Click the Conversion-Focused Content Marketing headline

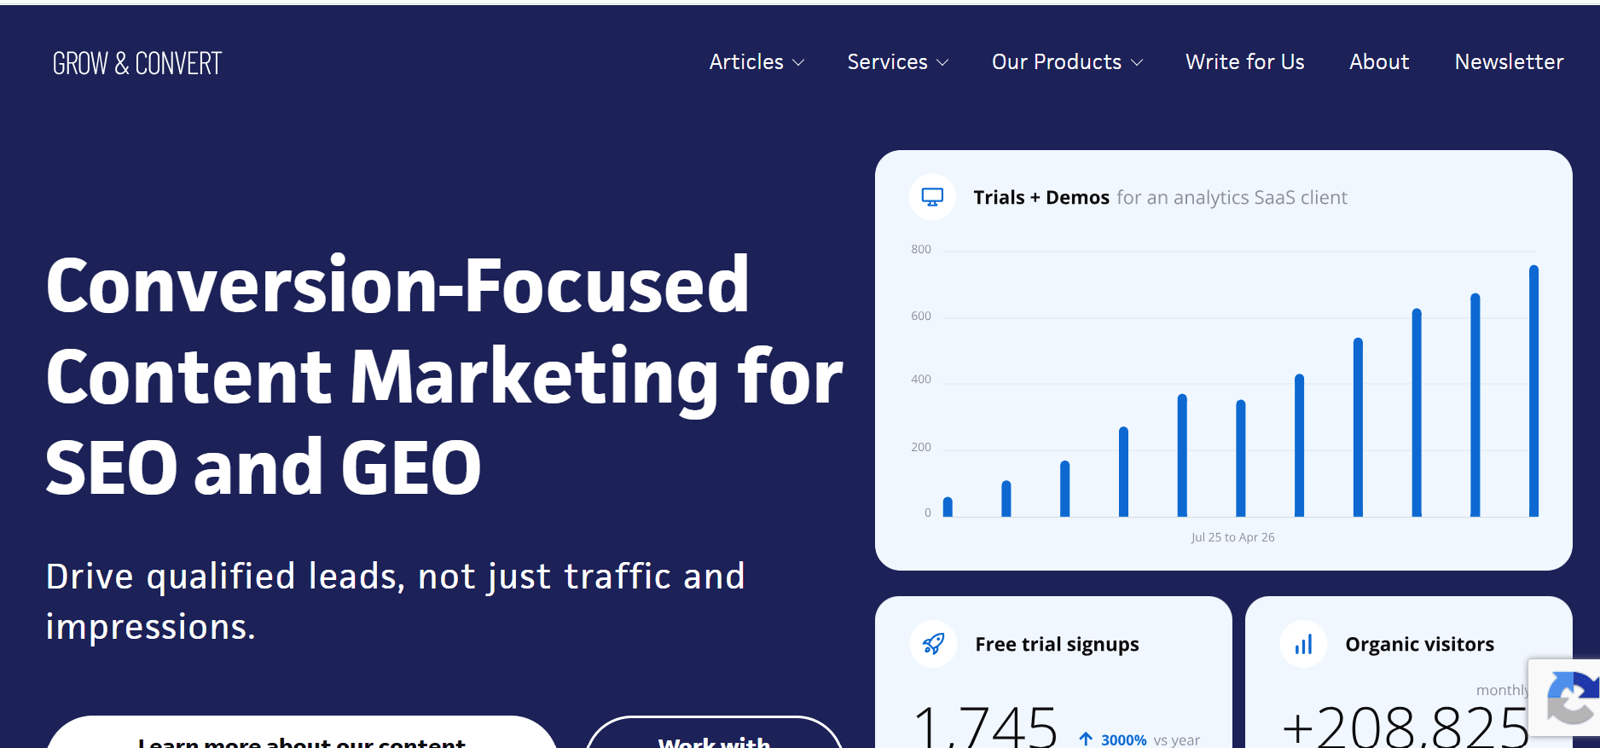click(x=443, y=375)
